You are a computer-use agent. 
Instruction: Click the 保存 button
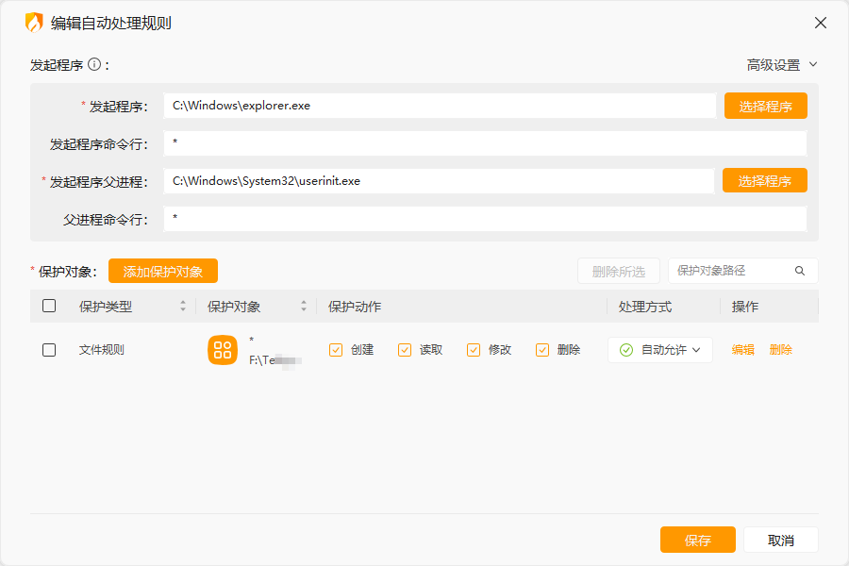[697, 540]
